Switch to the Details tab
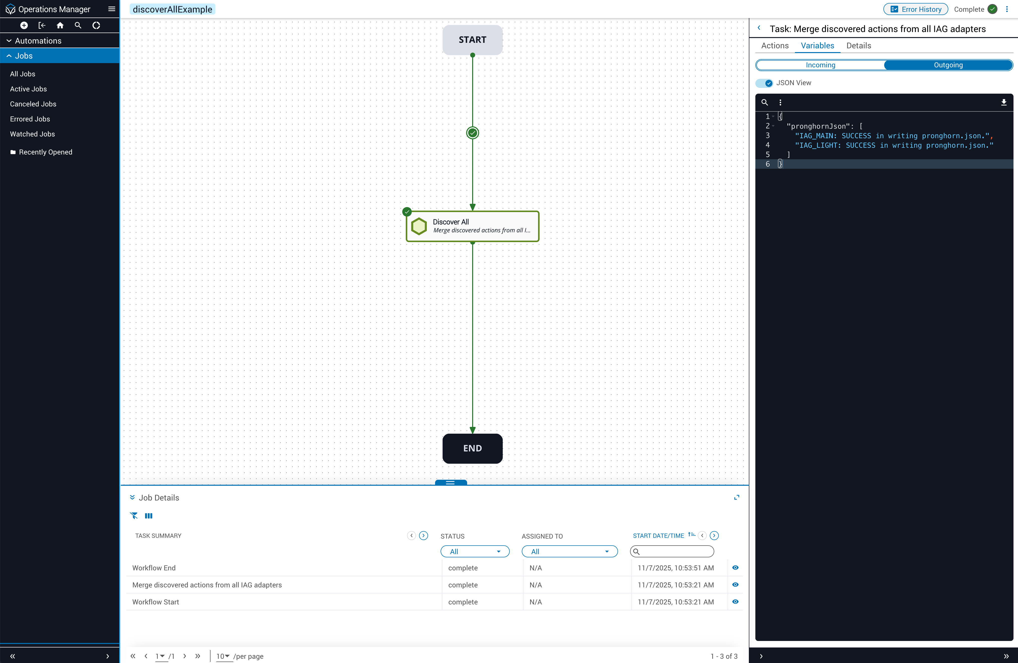1018x663 pixels. click(x=858, y=46)
